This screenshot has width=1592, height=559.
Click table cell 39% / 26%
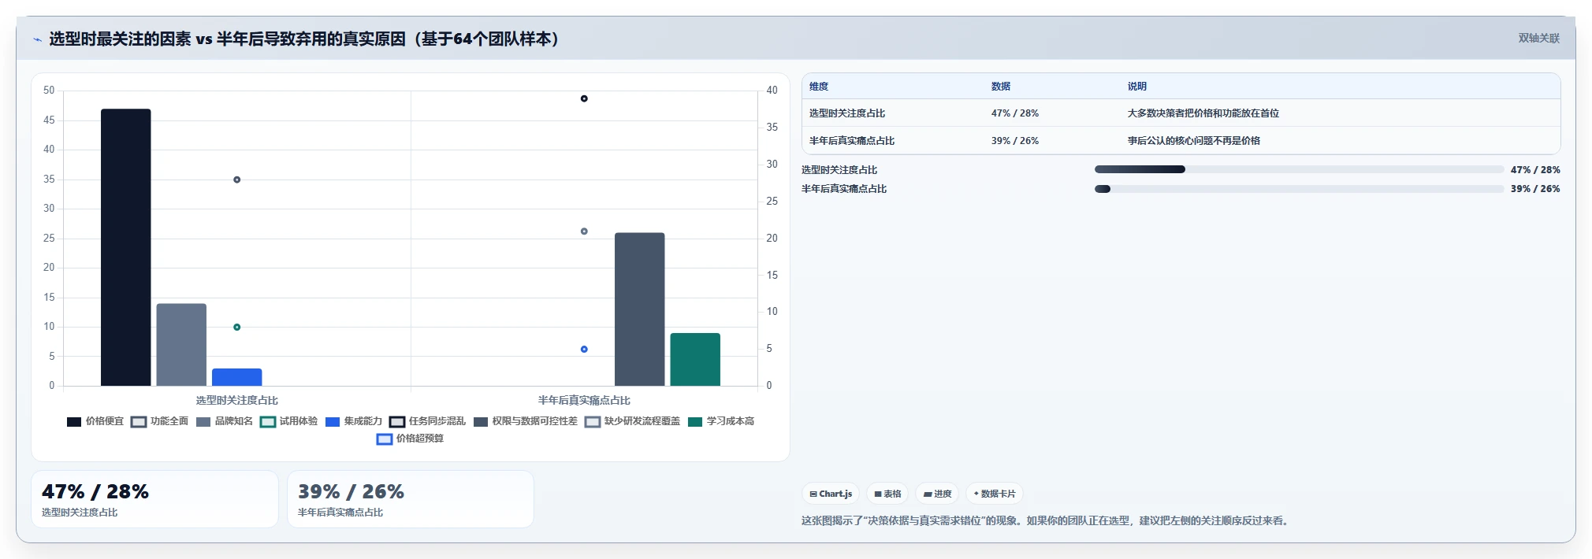1015,141
